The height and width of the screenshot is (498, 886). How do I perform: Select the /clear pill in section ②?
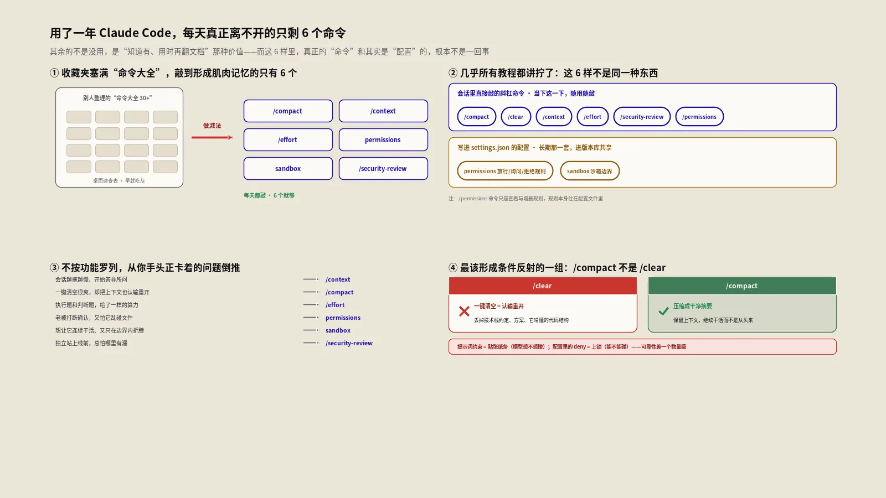(516, 117)
